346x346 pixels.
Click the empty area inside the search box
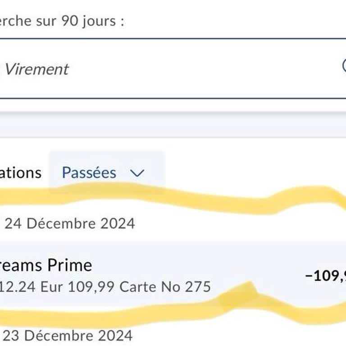pyautogui.click(x=203, y=69)
